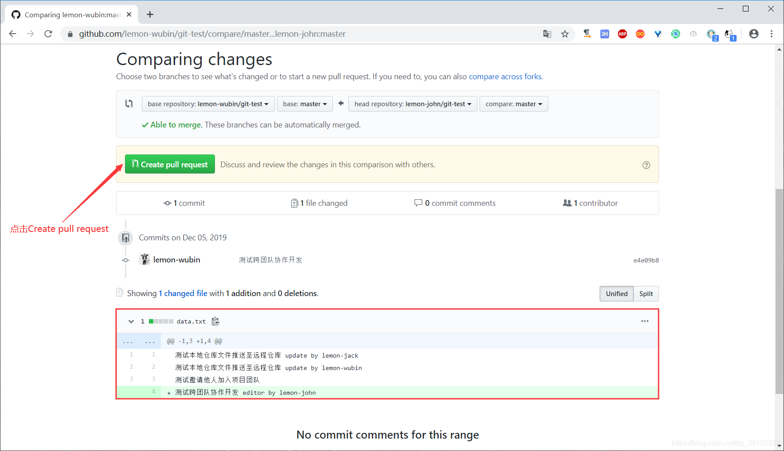Image resolution: width=784 pixels, height=451 pixels.
Task: Click Commits on Dec 05, 2019 text
Action: [x=183, y=238]
